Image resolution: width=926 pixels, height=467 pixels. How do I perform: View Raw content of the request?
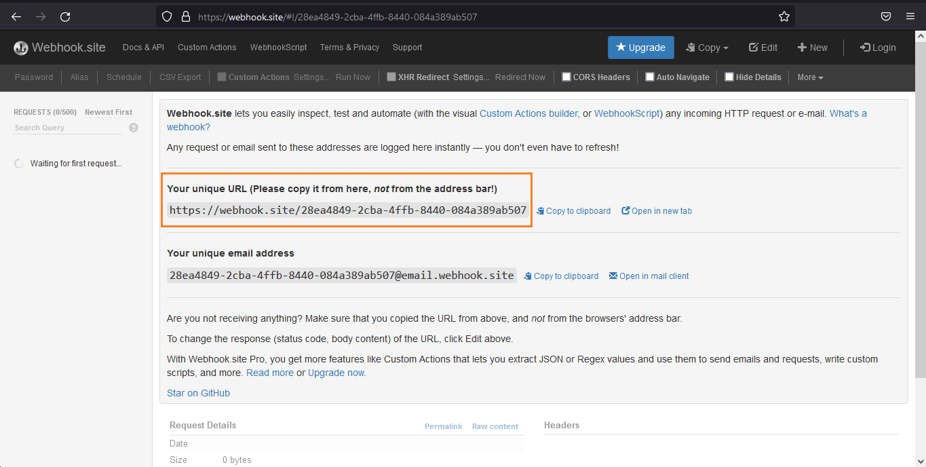495,426
